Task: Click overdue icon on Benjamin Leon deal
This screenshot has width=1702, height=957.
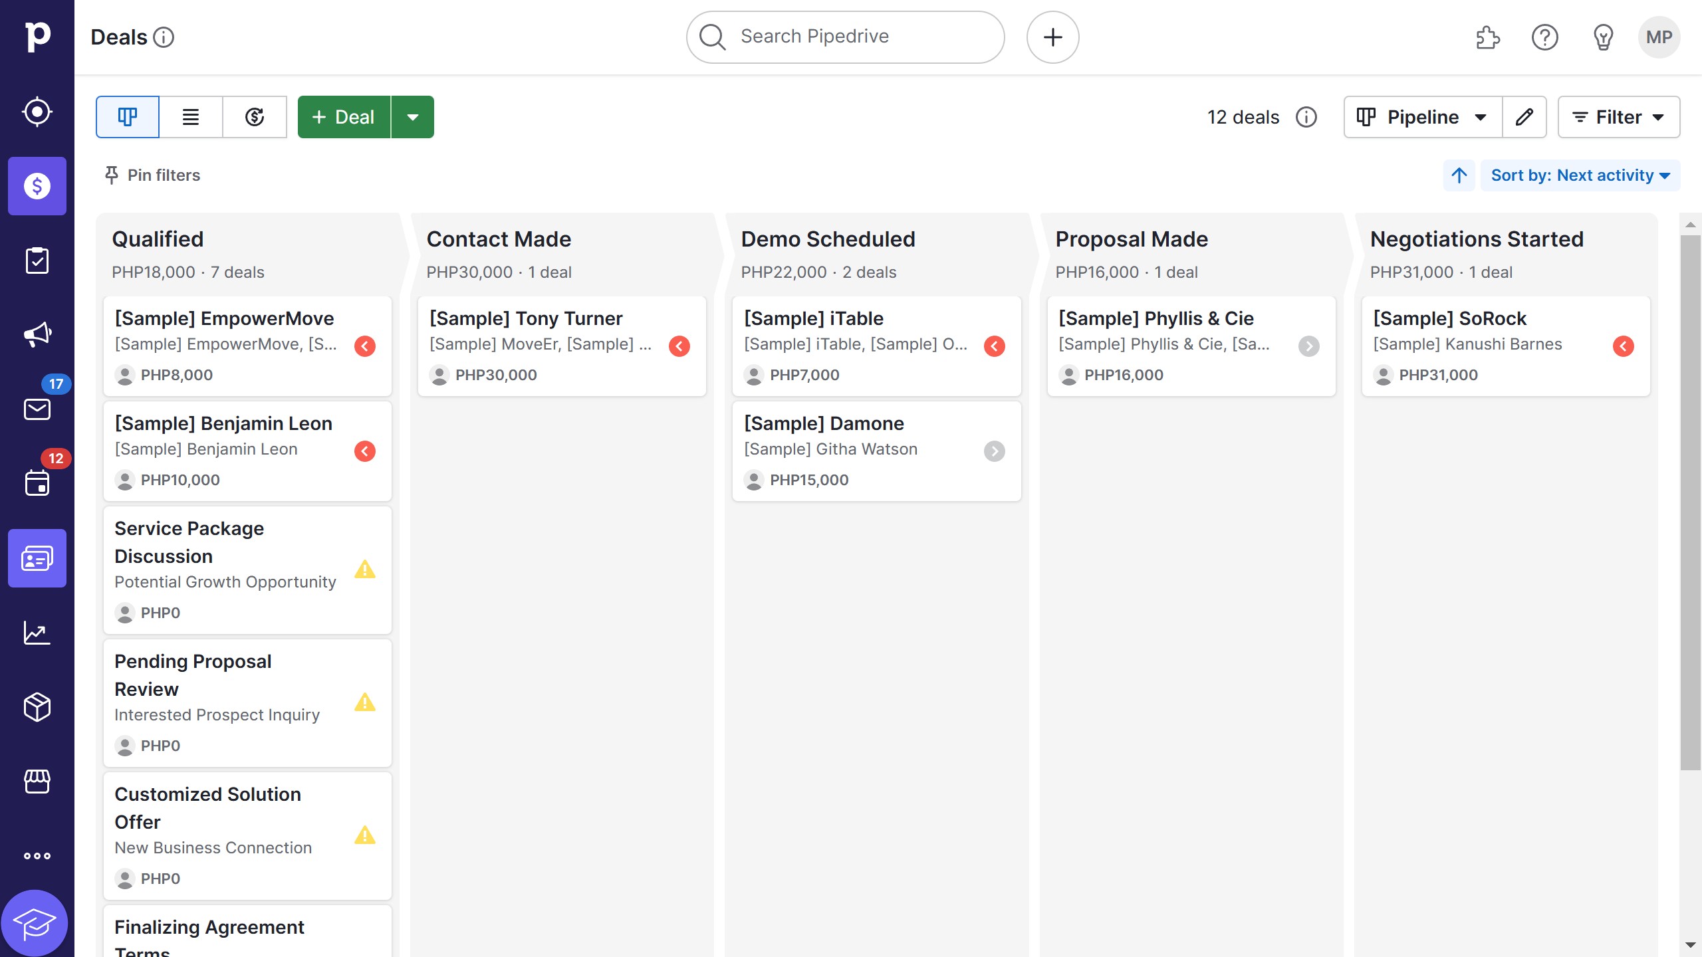Action: (x=365, y=451)
